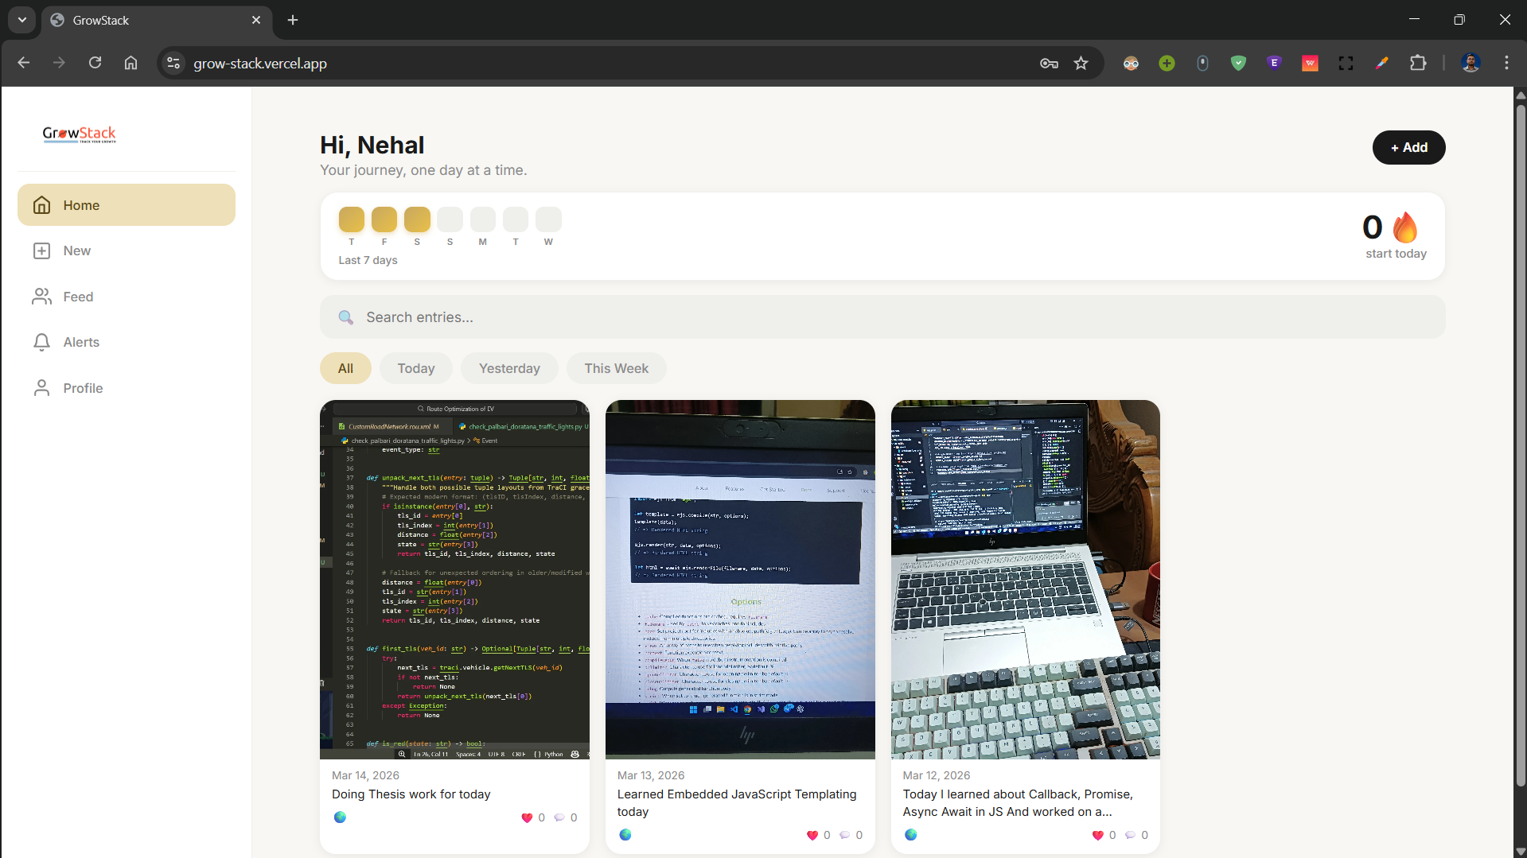Open the Chrome three-dot menu

coord(1506,63)
